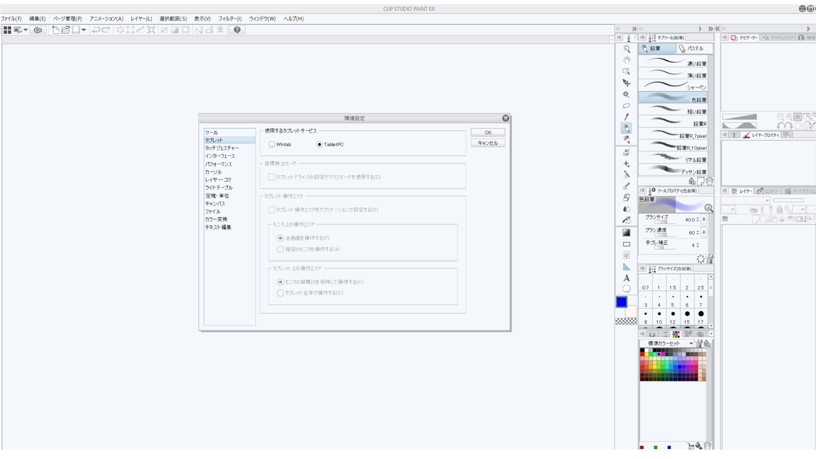The width and height of the screenshot is (816, 459).
Task: Switch to the パステル sub tool tab
Action: coord(694,48)
